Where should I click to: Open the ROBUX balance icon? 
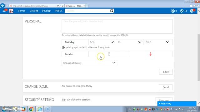[x=172, y=11]
